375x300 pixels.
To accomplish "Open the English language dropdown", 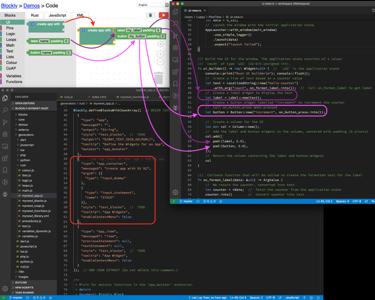I will pos(153,5).
